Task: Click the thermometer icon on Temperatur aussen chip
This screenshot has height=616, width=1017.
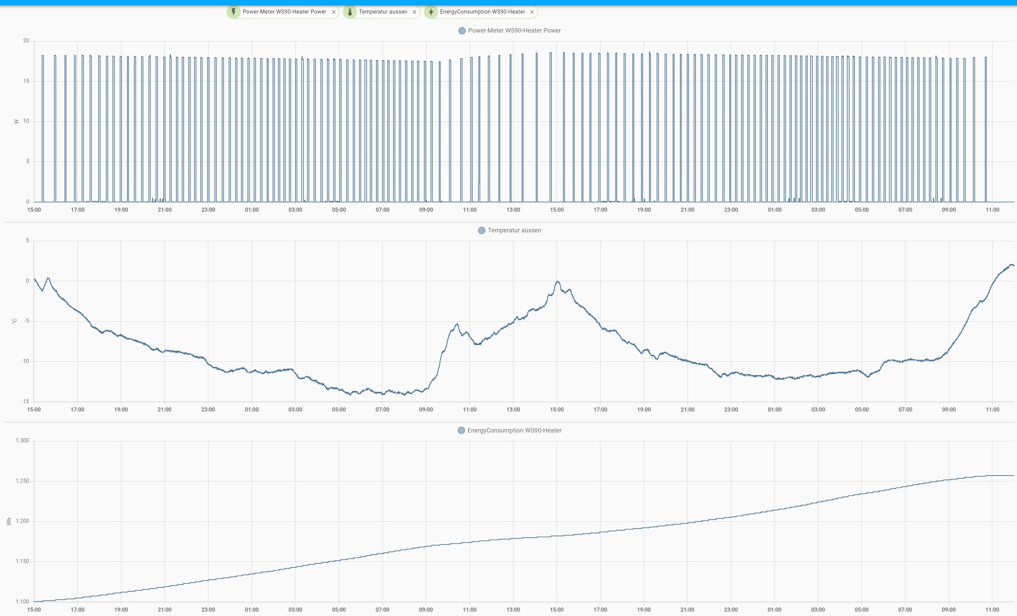Action: [350, 12]
